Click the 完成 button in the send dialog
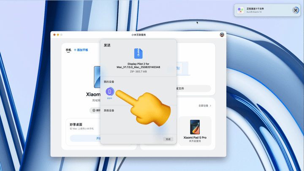 [168, 139]
